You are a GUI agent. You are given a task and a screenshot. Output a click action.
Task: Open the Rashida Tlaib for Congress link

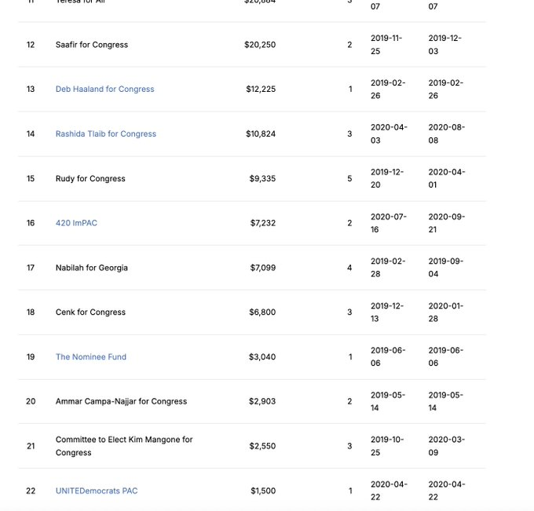click(x=106, y=133)
